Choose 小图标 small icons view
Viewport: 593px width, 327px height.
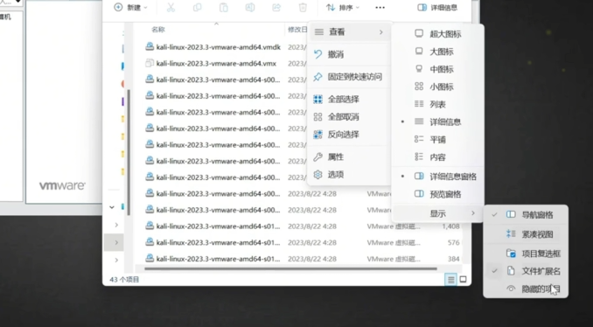point(438,87)
